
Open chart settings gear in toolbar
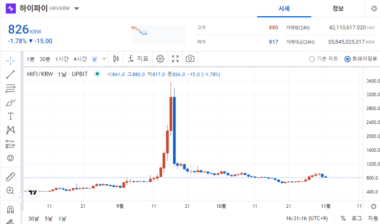pos(160,59)
